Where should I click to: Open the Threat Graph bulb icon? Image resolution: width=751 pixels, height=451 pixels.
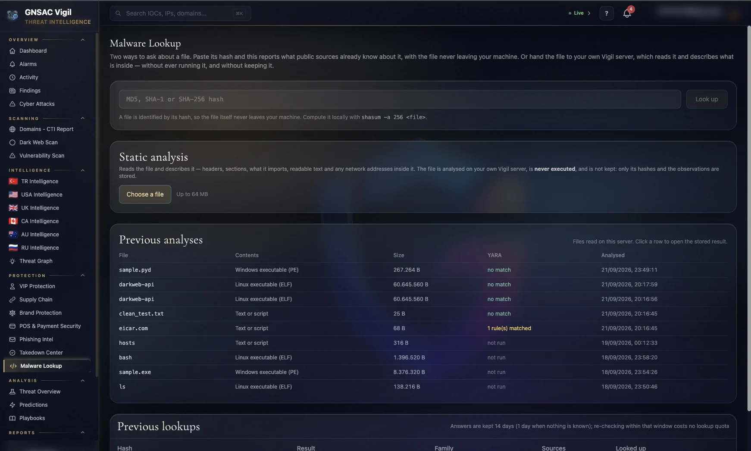click(12, 261)
